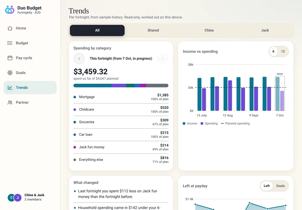The height and width of the screenshot is (210, 302).
Task: Click the Goals target icon
Action: tap(10, 73)
